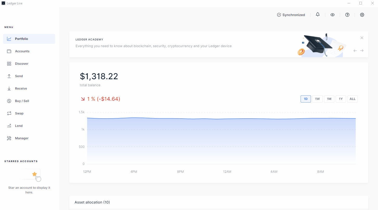Click the red 1 % (-$14.64) change

pos(100,99)
